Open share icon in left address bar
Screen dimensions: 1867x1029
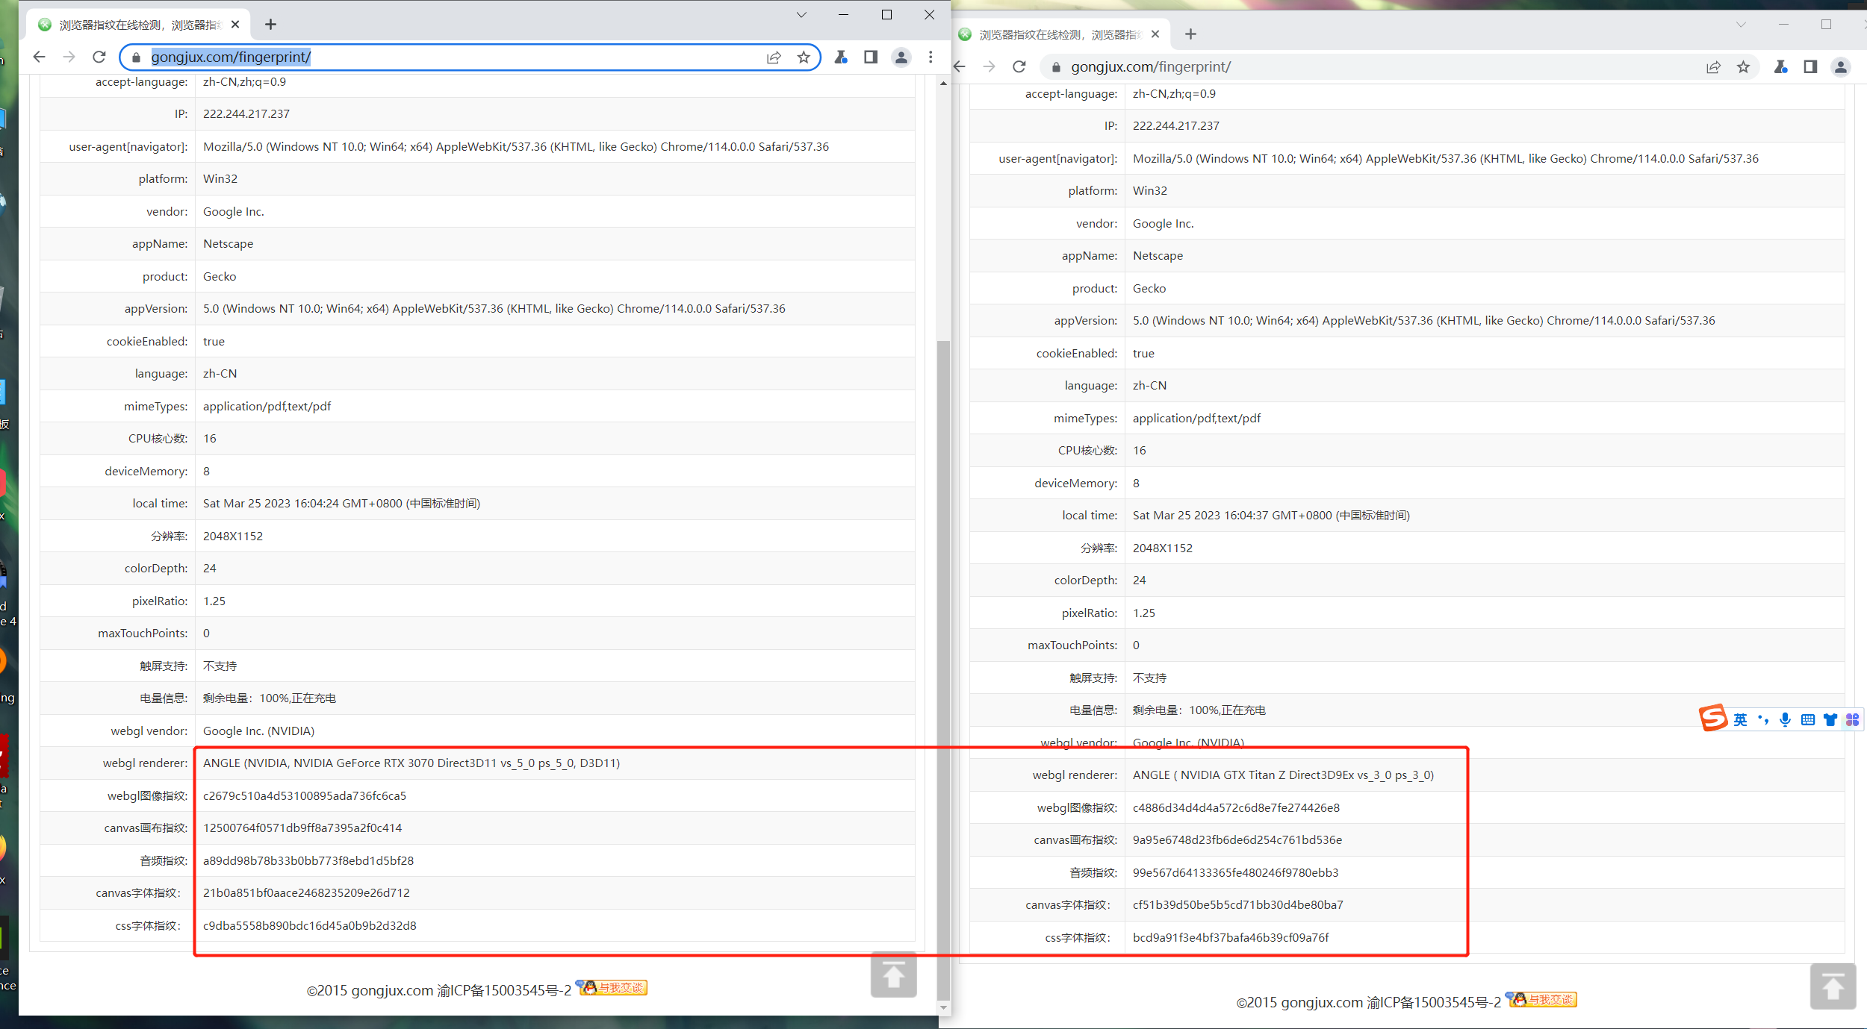(774, 57)
